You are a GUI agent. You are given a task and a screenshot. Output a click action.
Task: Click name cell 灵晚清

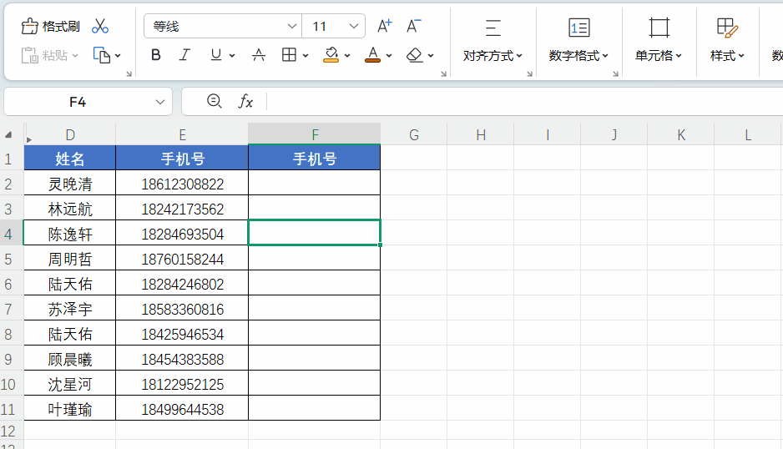pos(70,184)
